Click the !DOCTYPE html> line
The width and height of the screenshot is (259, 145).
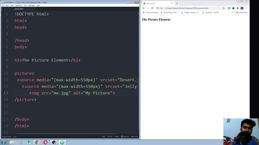click(32, 14)
